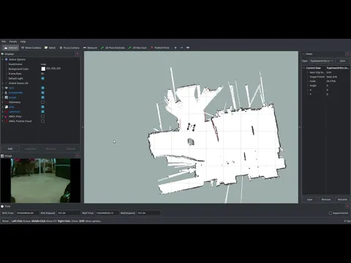
Task: Select the Interact tool
Action: pyautogui.click(x=11, y=47)
